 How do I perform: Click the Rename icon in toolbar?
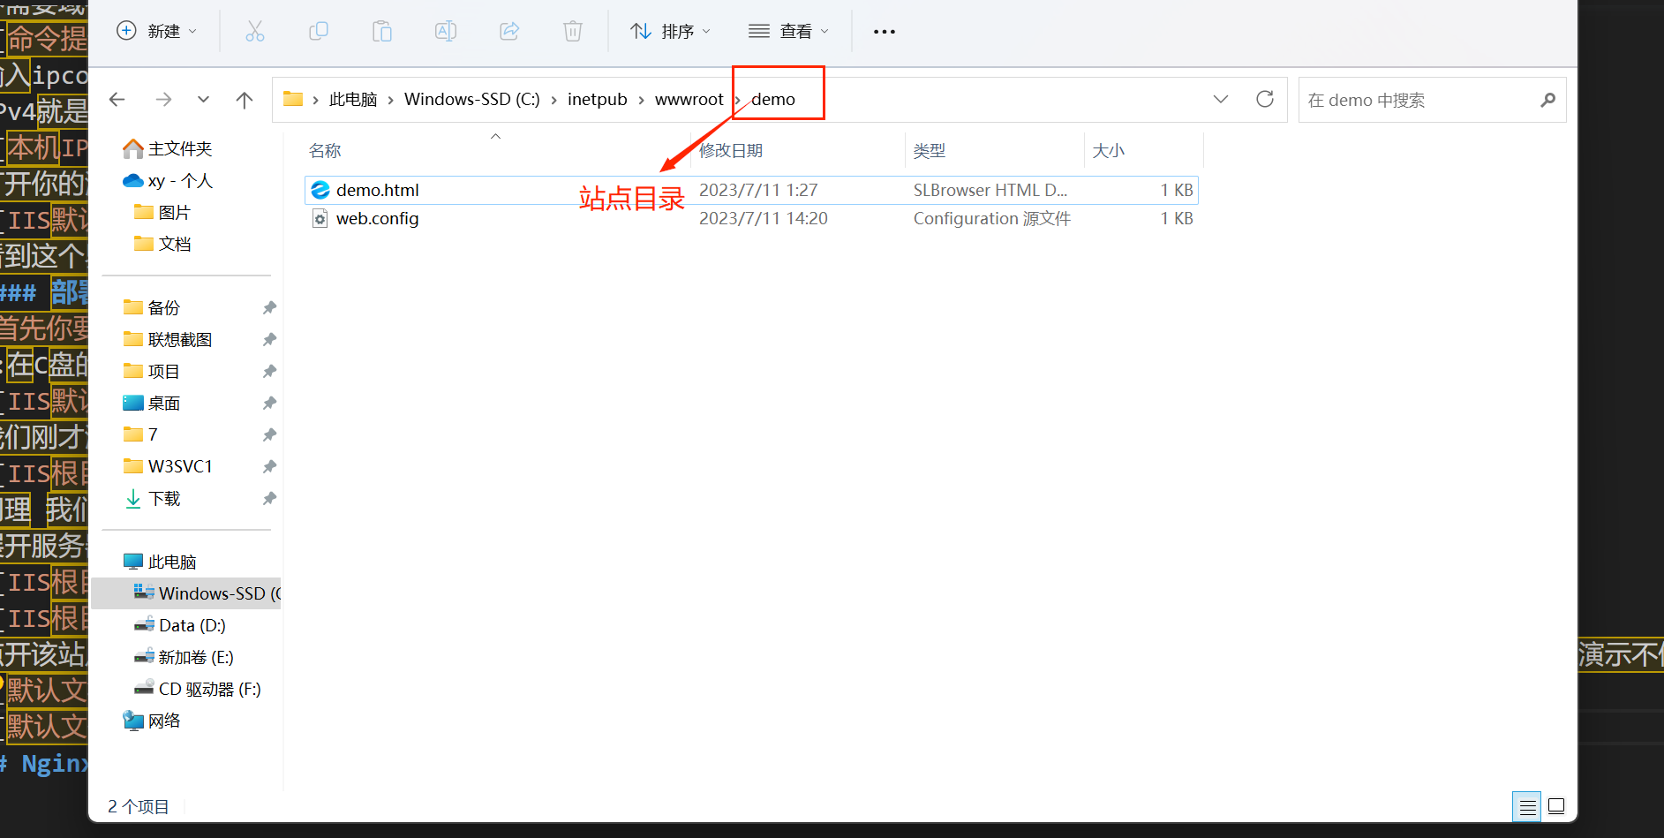[x=446, y=32]
